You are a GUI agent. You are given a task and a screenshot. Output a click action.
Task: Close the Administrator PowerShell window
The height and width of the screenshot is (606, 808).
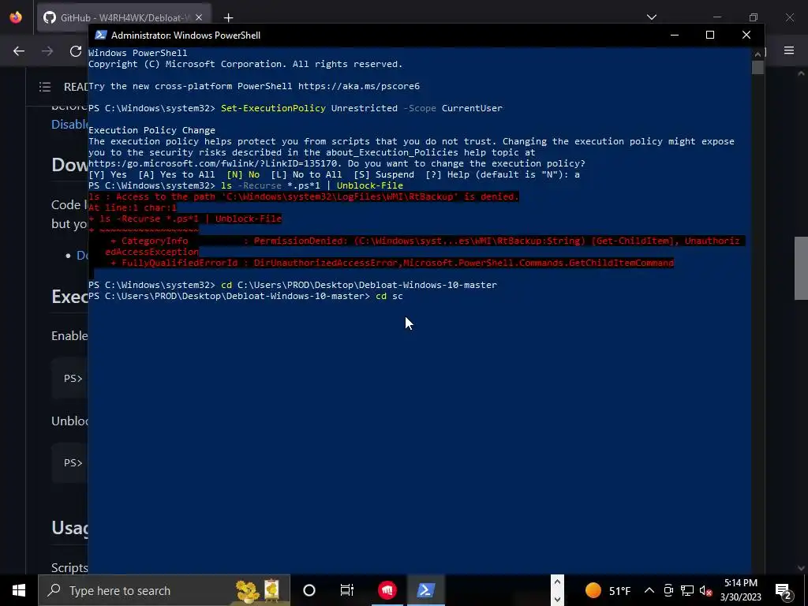point(746,35)
